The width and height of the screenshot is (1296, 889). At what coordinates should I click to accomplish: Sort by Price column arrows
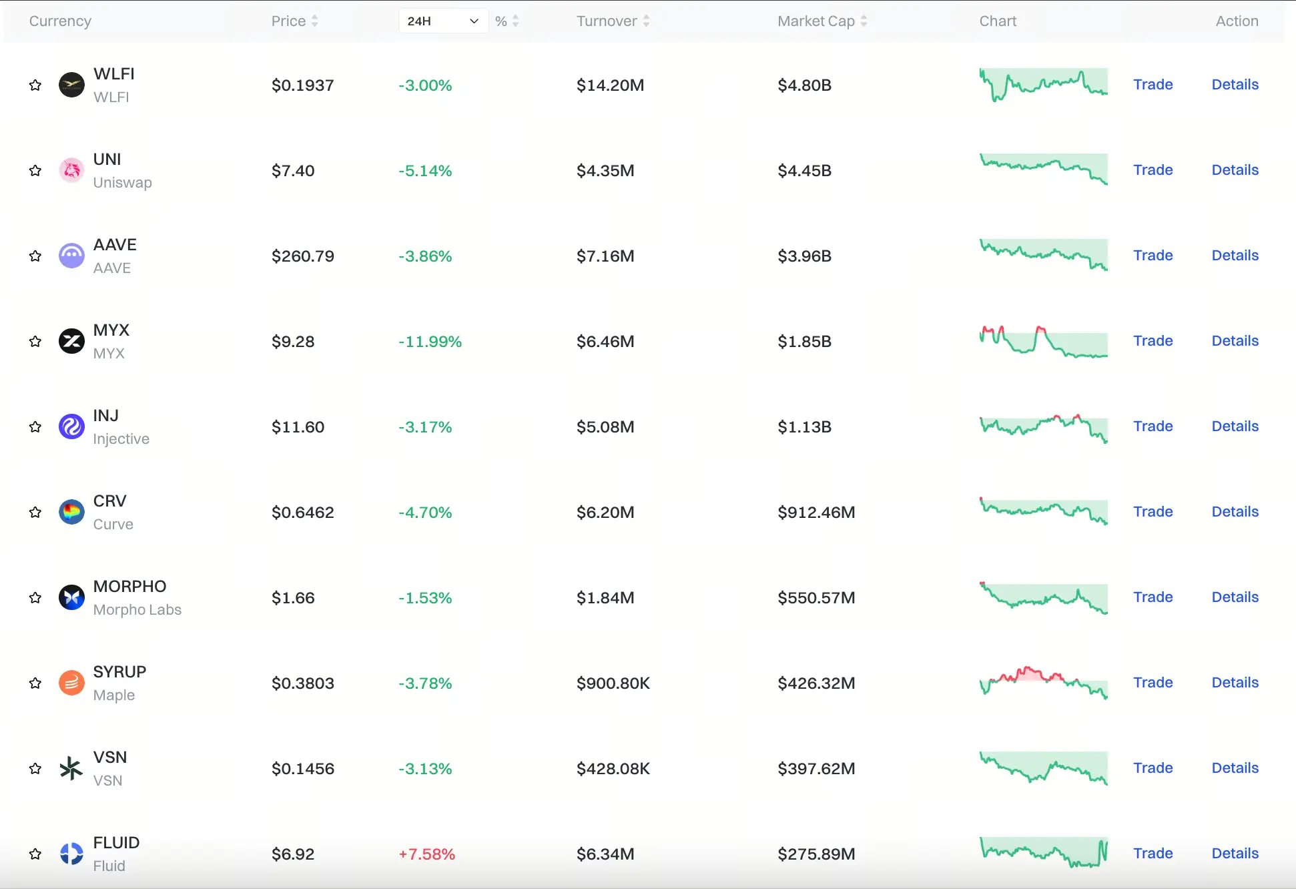click(x=315, y=21)
